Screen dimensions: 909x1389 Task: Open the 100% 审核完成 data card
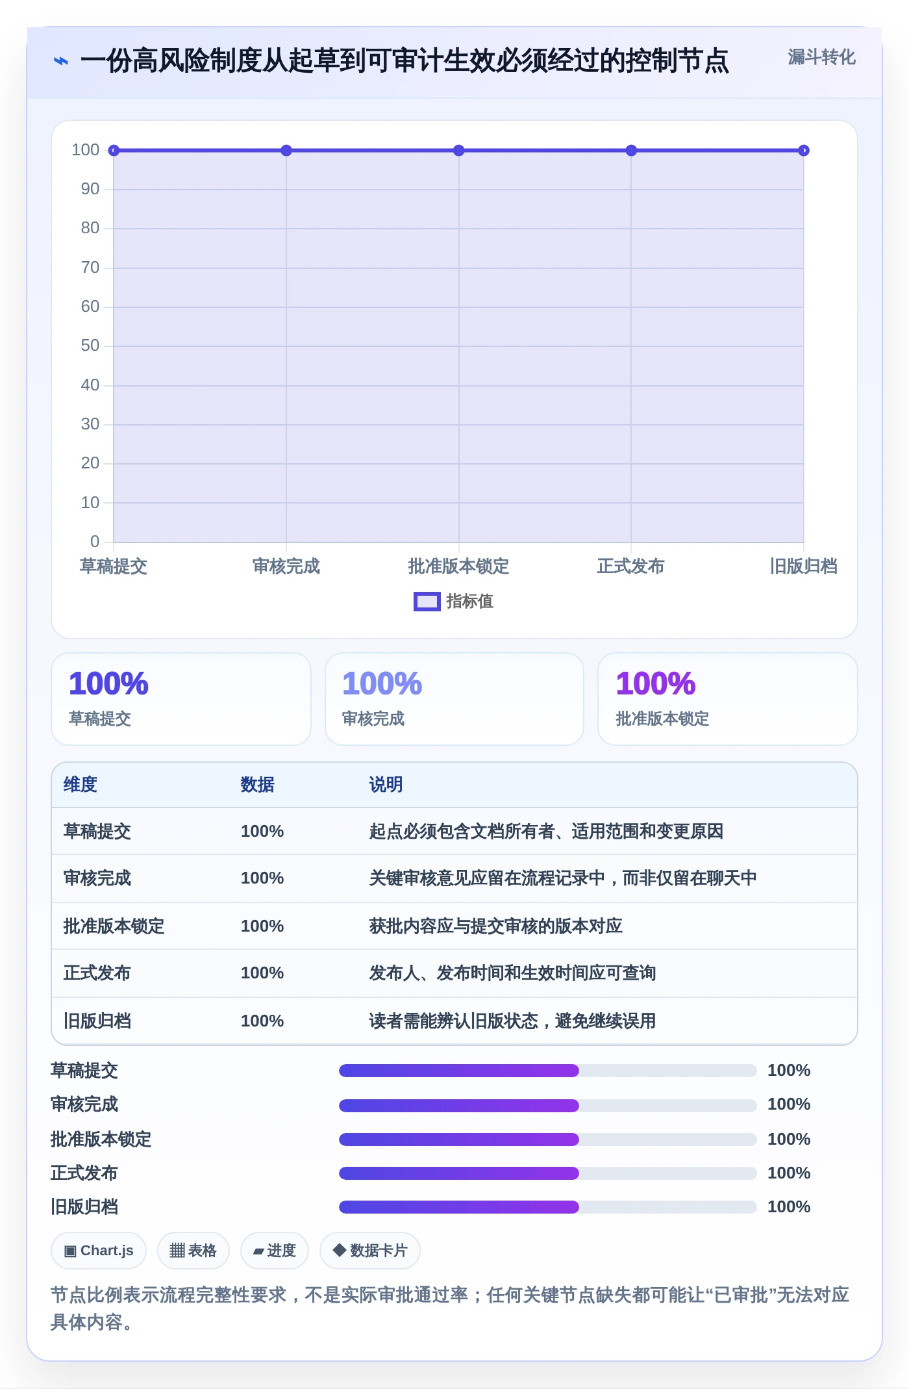coord(454,699)
